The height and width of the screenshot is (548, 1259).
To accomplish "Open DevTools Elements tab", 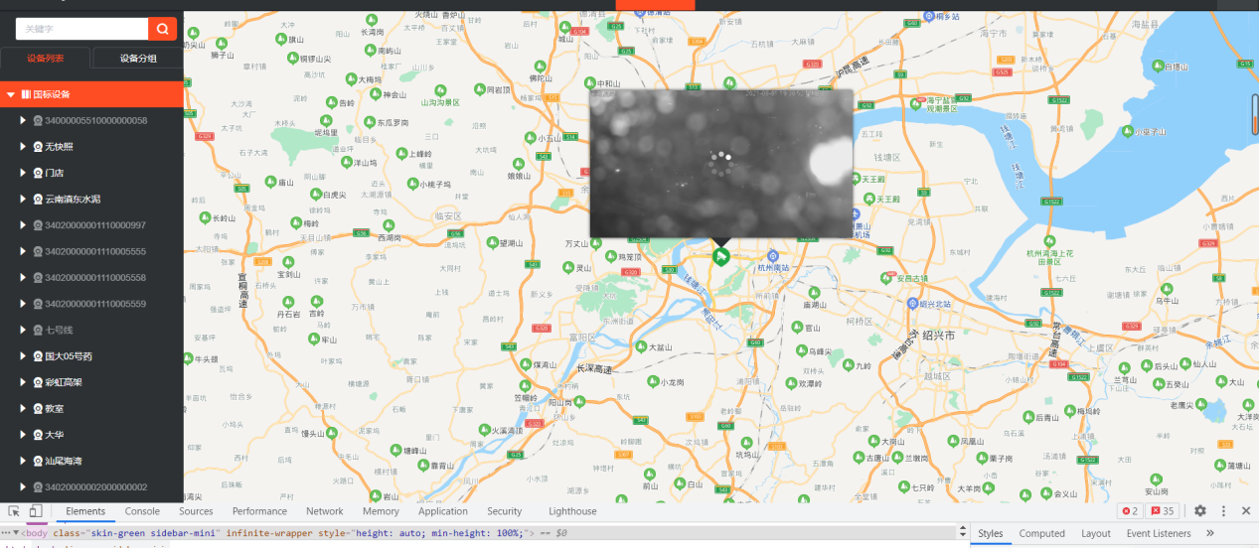I will (85, 511).
